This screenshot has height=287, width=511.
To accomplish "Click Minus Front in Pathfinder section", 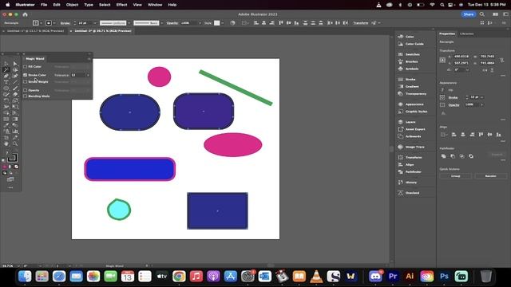I will [453, 156].
